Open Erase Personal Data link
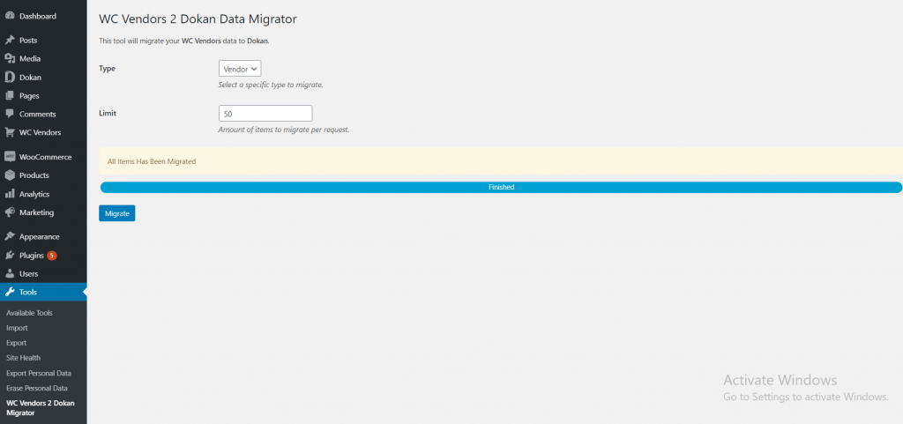 tap(37, 389)
